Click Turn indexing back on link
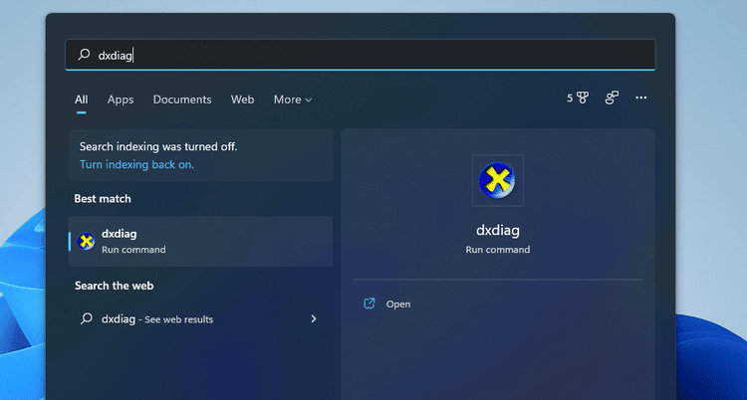The image size is (747, 400). 136,165
